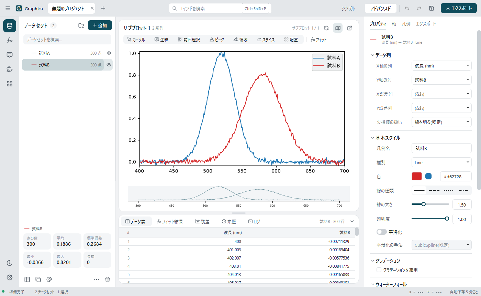The height and width of the screenshot is (296, 481).
Task: Save the project with disk icon
Action: pyautogui.click(x=432, y=8)
